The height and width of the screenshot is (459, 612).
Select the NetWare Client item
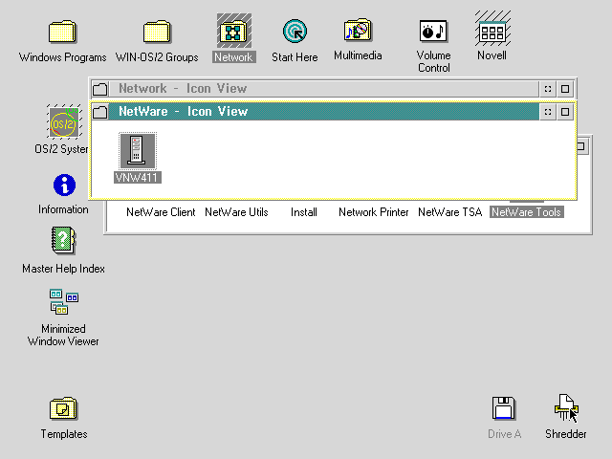[161, 212]
